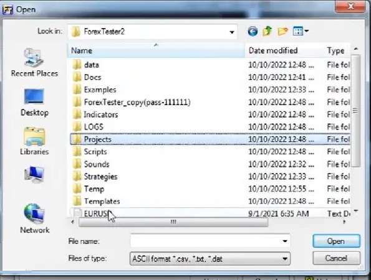Viewport: 371px width, 280px height.
Task: Expand the view menu dropdown arrow
Action: click(x=307, y=31)
